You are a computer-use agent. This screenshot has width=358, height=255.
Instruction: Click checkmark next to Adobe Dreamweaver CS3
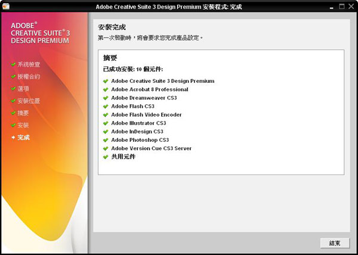[x=106, y=98]
